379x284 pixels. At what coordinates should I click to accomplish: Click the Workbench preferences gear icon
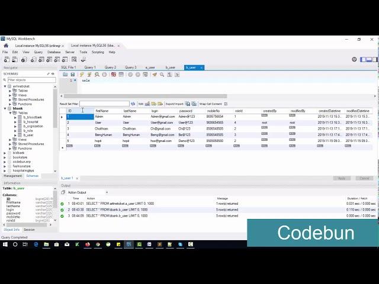click(x=354, y=59)
